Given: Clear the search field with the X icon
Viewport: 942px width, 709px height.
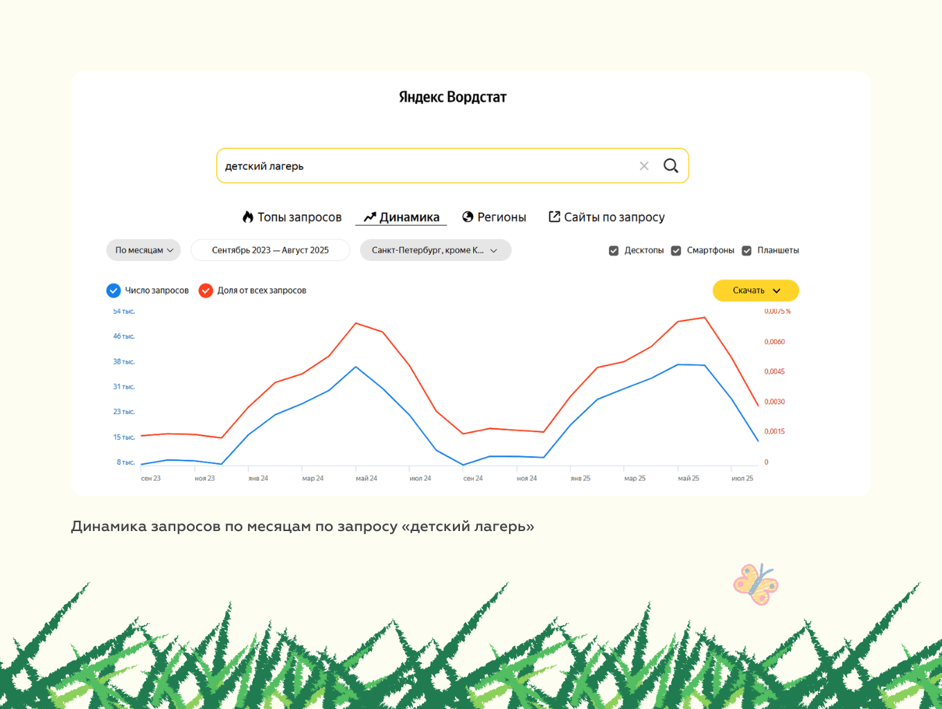Looking at the screenshot, I should (x=644, y=166).
